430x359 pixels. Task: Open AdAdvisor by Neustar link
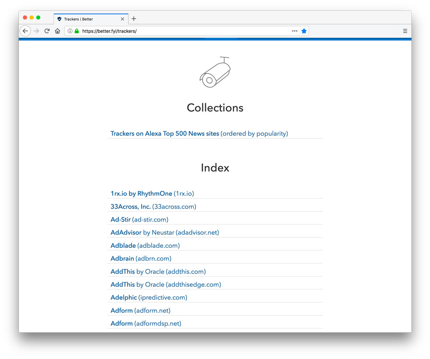(165, 232)
